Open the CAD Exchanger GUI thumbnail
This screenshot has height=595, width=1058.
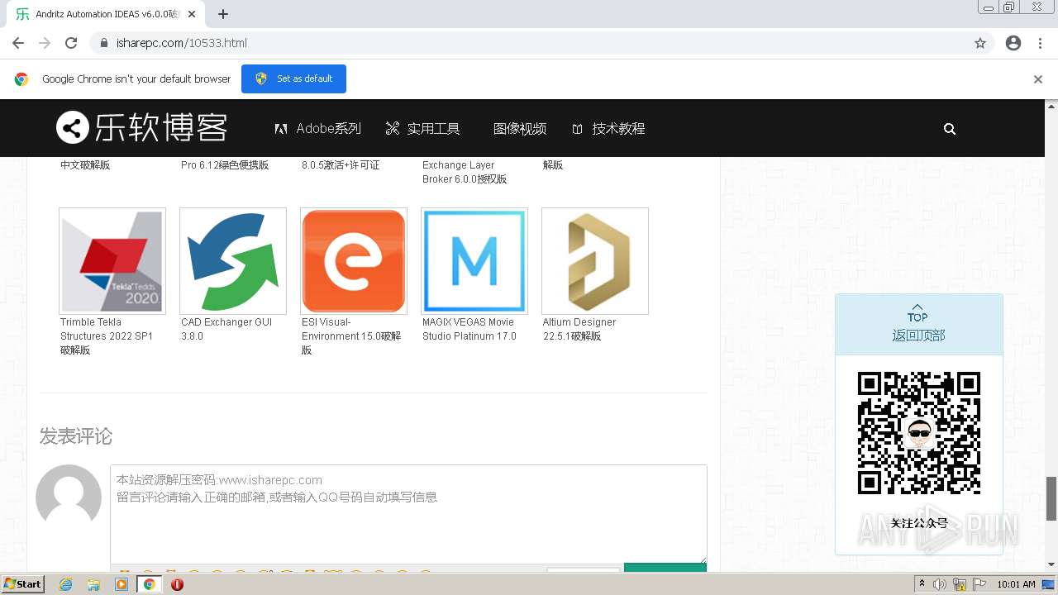click(233, 261)
